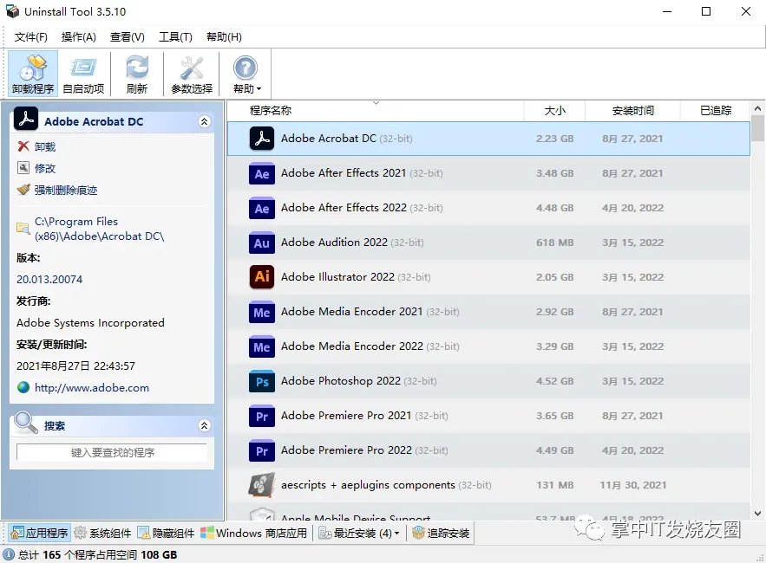This screenshot has width=766, height=563.
Task: Select the Premiere Pro 2022 icon
Action: click(262, 450)
